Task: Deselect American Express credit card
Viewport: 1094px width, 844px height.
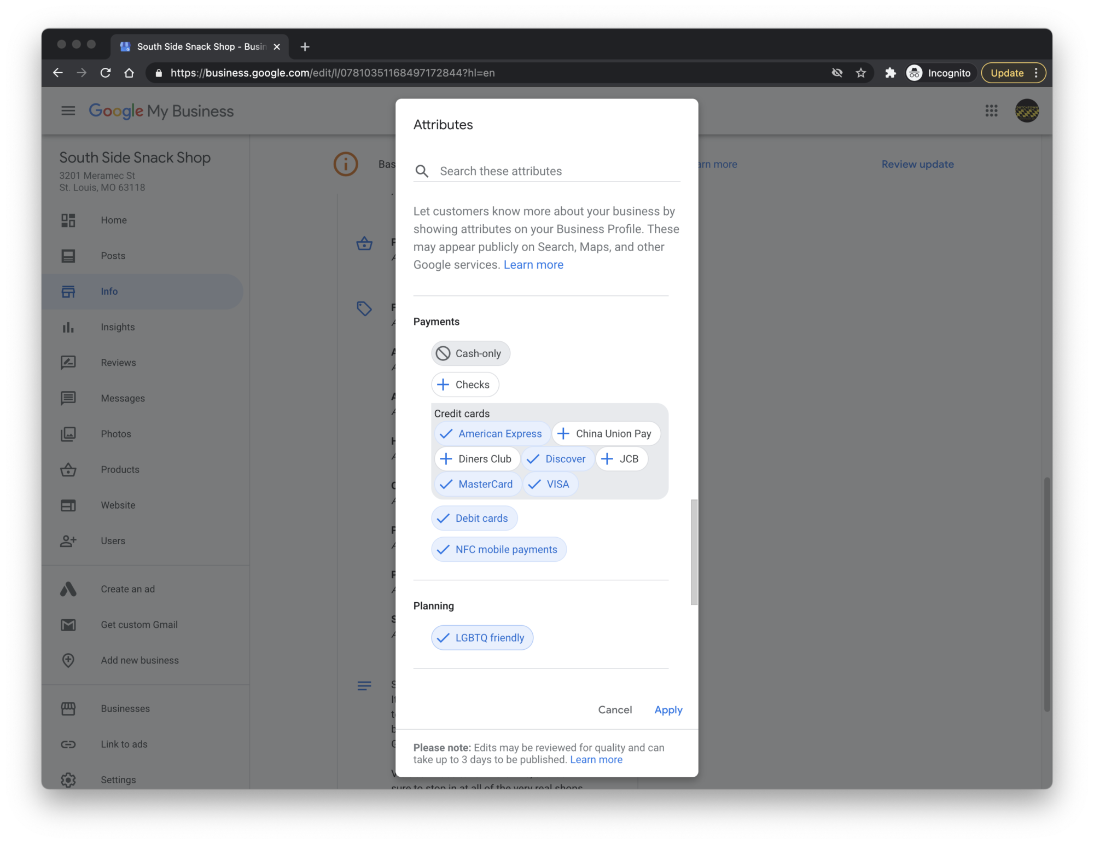Action: [x=492, y=434]
